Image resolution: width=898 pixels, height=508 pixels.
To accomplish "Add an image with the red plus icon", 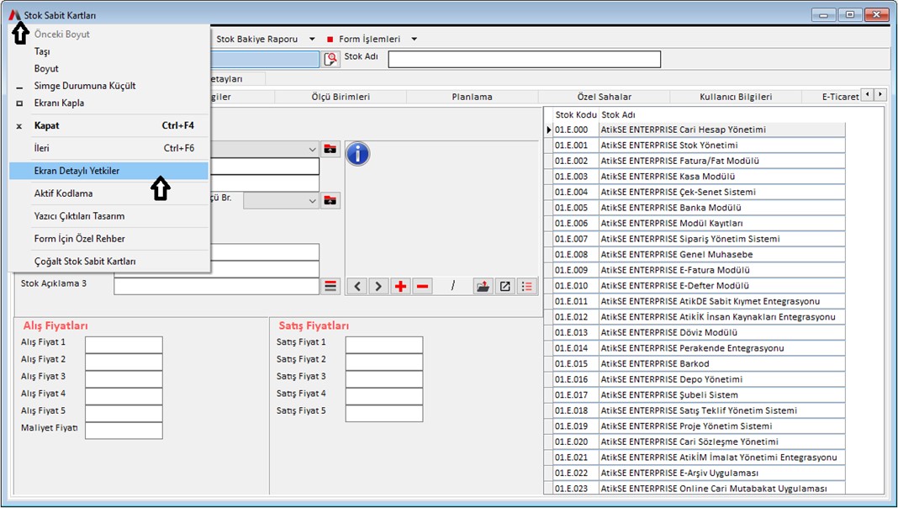I will click(x=400, y=286).
